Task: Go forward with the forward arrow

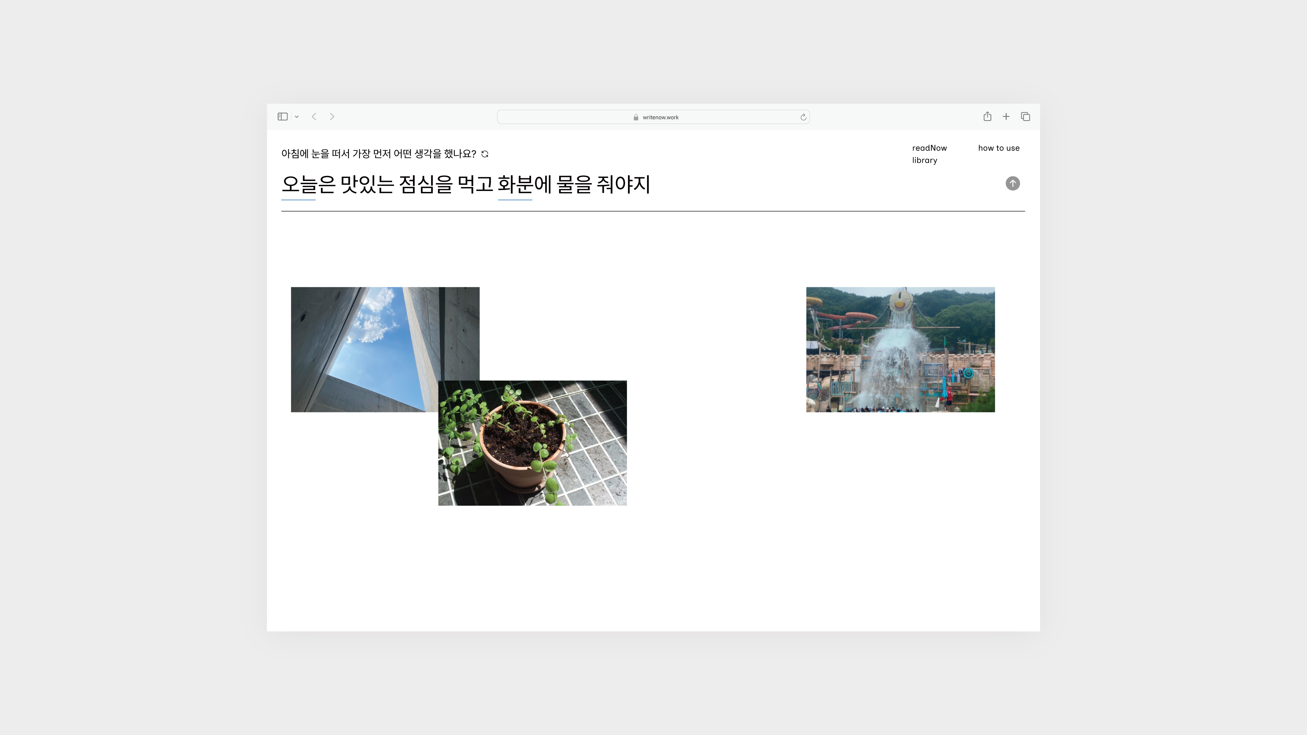Action: coord(332,117)
